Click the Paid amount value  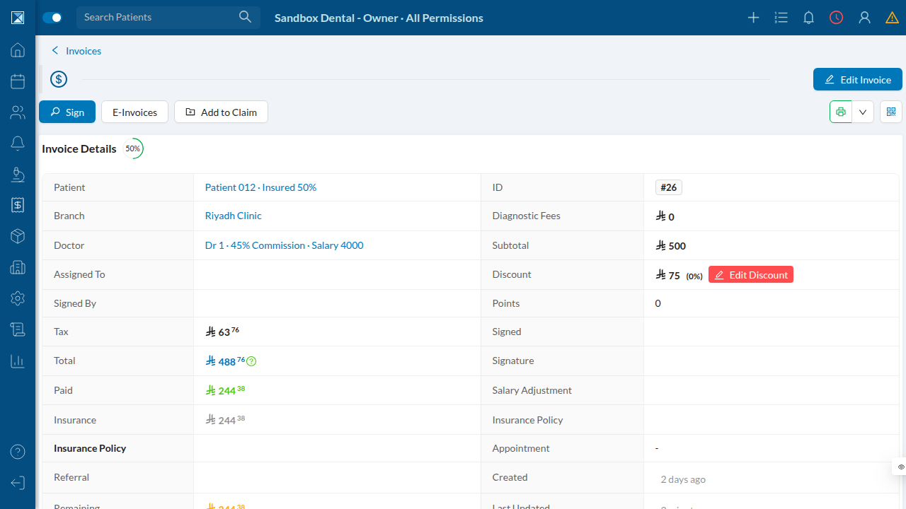pyautogui.click(x=225, y=390)
